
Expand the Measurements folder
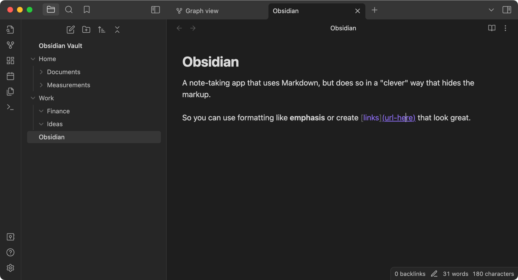point(41,85)
